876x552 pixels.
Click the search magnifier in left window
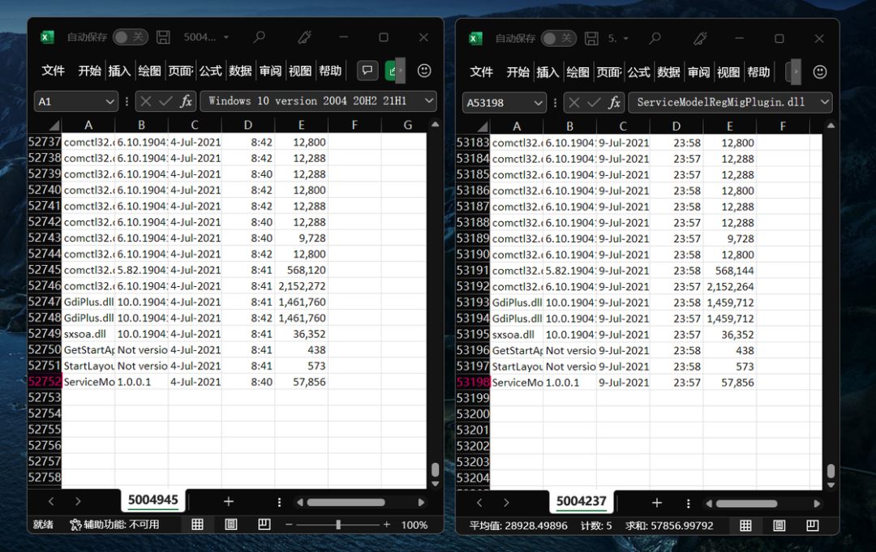(x=260, y=37)
